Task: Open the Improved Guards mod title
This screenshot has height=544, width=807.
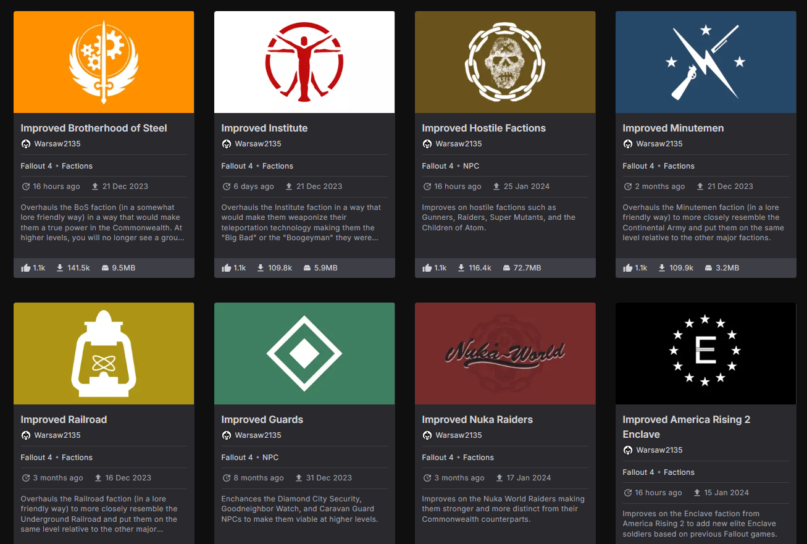Action: (262, 420)
